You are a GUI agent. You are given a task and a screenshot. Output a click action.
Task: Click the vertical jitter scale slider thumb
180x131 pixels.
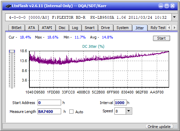pyautogui.click(x=12, y=51)
